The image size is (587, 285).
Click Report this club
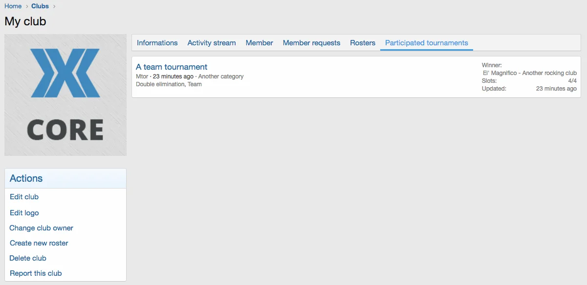[x=36, y=273]
